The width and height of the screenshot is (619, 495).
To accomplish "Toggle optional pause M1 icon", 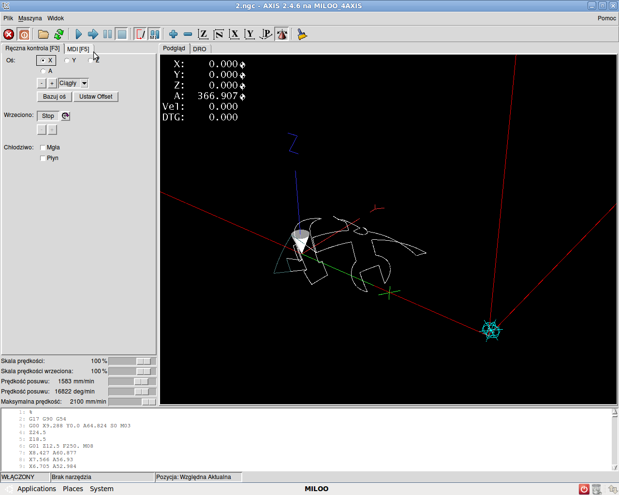I will tap(154, 34).
